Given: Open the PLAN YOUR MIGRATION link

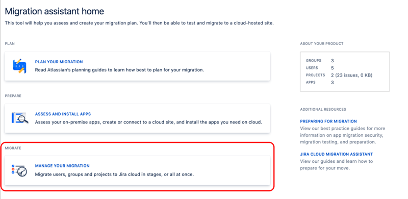Looking at the screenshot, I should [59, 62].
